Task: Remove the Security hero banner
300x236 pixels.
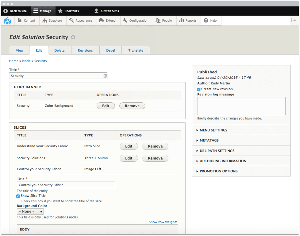Action: tap(132, 106)
